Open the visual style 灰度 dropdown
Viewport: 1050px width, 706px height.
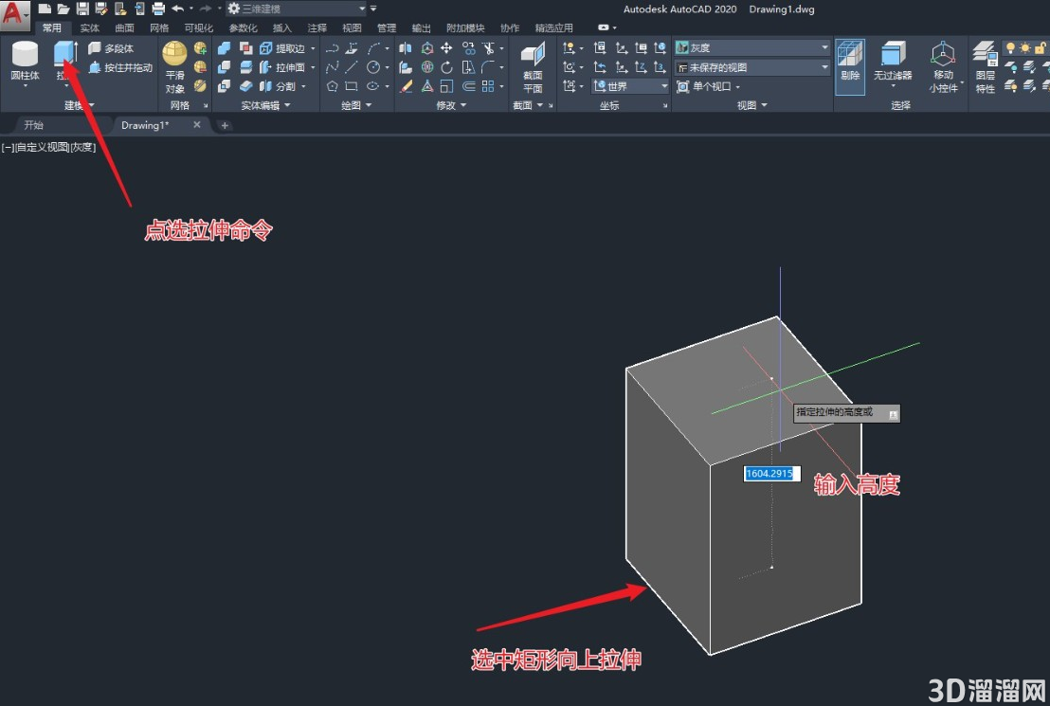click(751, 47)
